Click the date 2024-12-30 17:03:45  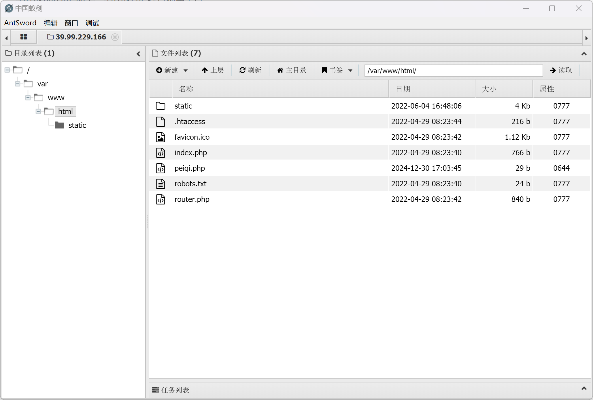pos(426,168)
